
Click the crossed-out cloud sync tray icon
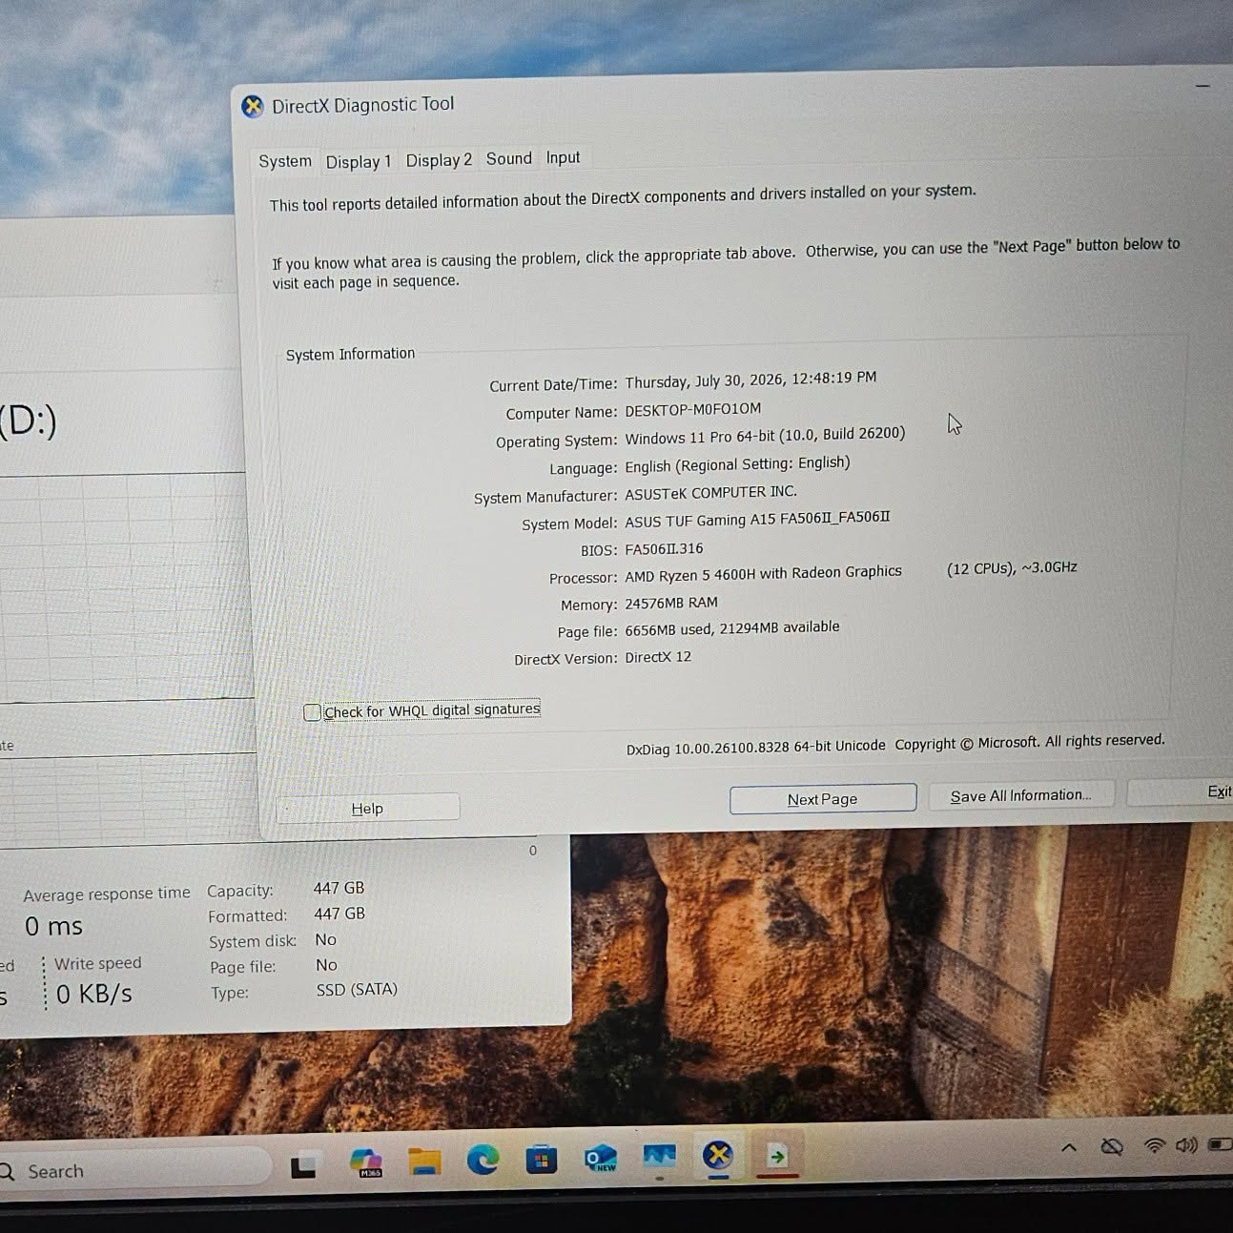[1112, 1147]
